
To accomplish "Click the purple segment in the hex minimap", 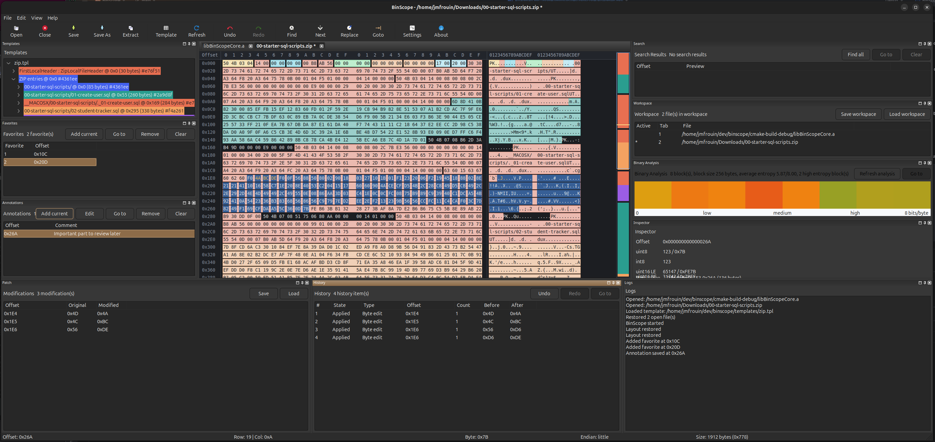I will [623, 193].
